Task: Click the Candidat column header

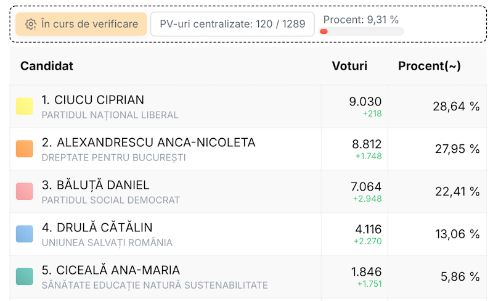Action: tap(47, 66)
